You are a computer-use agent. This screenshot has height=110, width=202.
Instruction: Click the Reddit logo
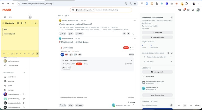click(7, 10)
